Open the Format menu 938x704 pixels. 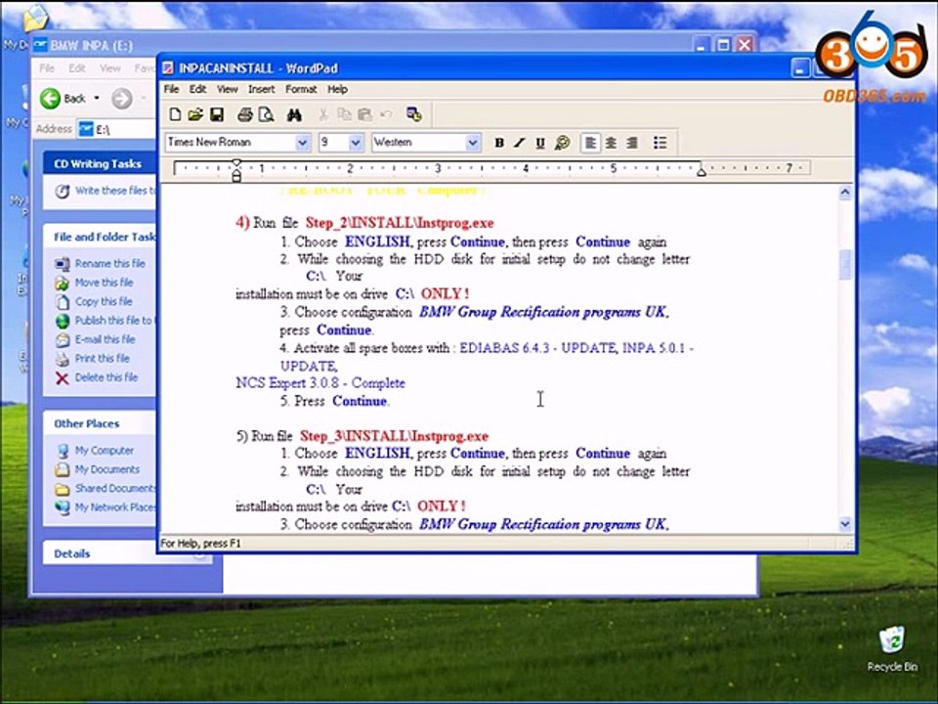coord(301,89)
